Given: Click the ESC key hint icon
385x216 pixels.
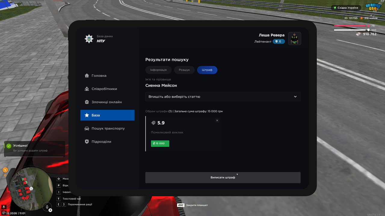Looking at the screenshot, I should (x=181, y=205).
